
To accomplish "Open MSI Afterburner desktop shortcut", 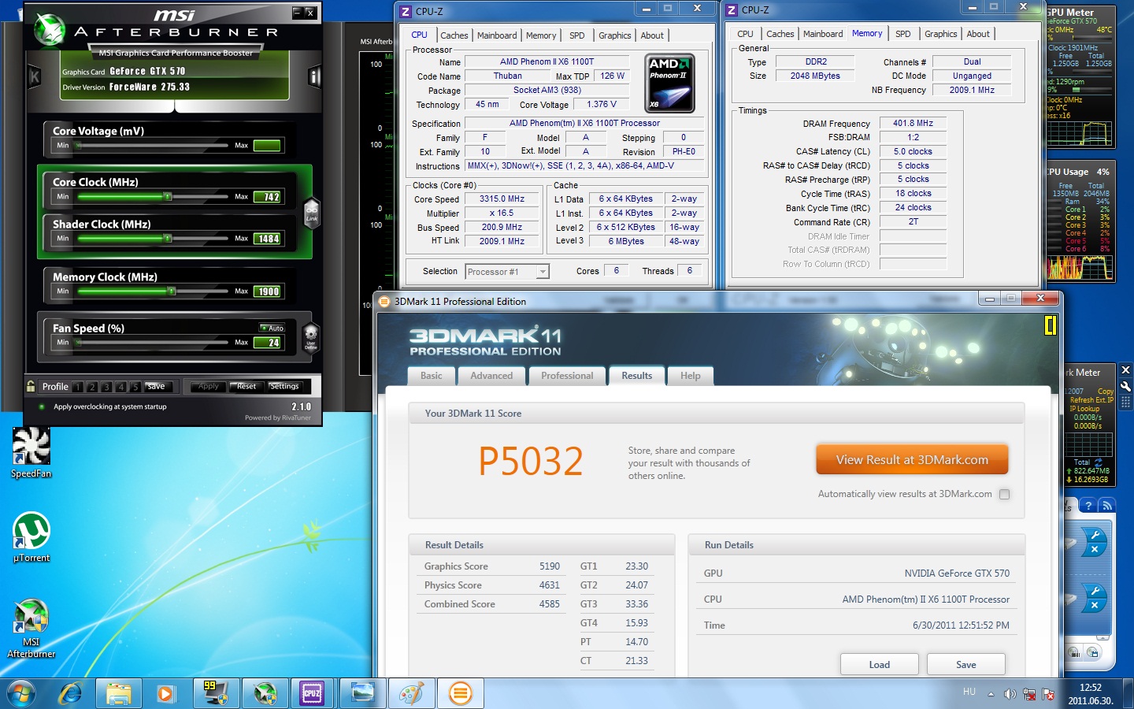I will 31,628.
